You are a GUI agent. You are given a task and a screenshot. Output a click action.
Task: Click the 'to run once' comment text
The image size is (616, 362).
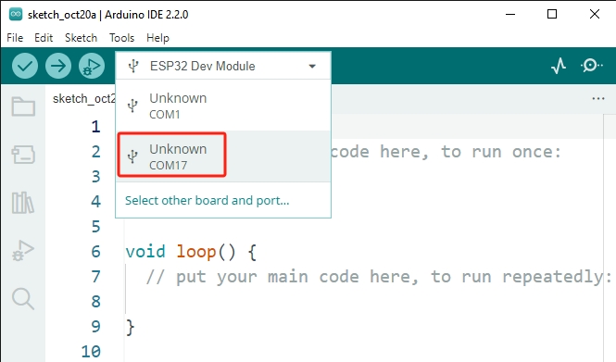click(x=446, y=152)
